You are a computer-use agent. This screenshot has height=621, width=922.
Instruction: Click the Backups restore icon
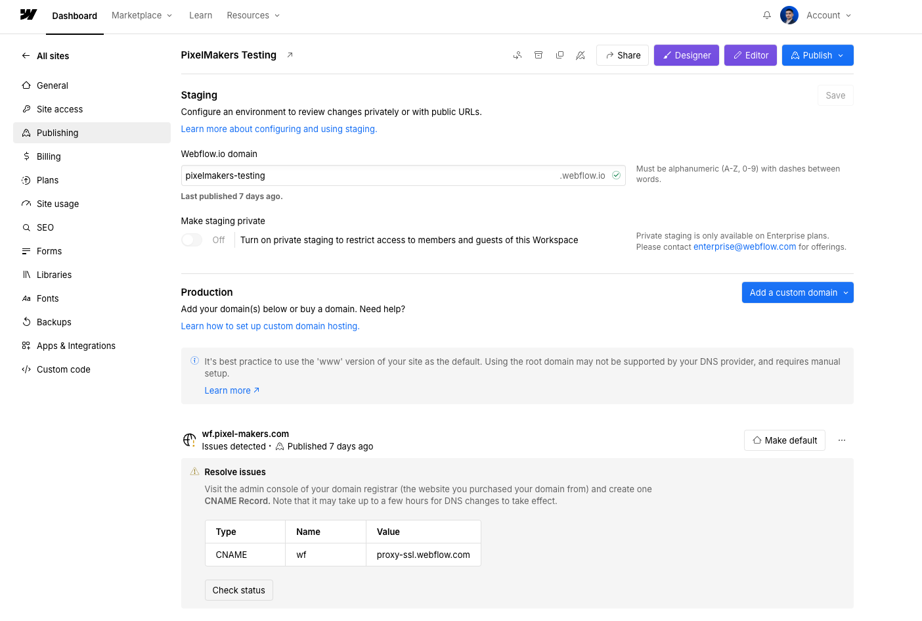coord(26,322)
